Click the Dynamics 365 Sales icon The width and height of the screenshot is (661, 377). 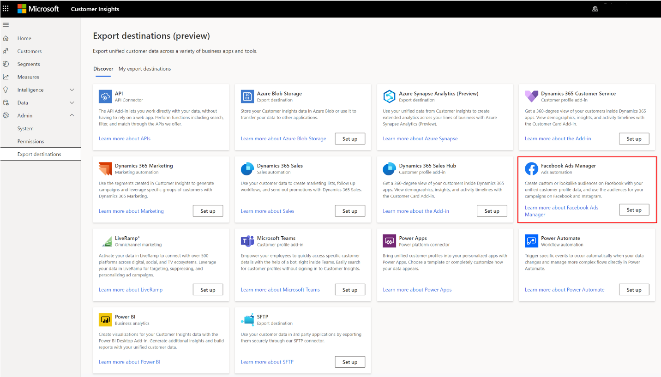[x=247, y=169]
